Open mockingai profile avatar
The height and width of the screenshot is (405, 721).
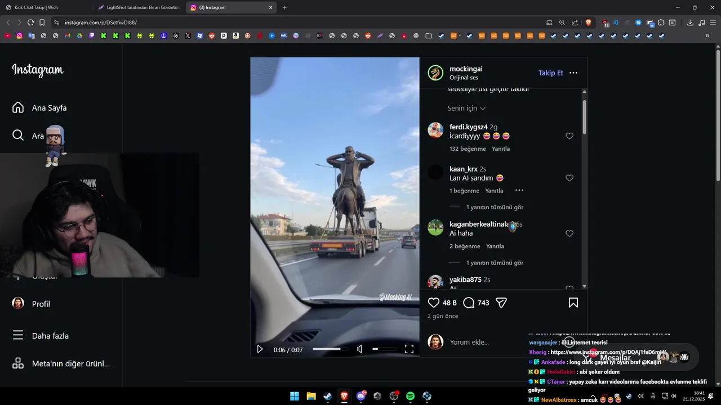(x=435, y=73)
